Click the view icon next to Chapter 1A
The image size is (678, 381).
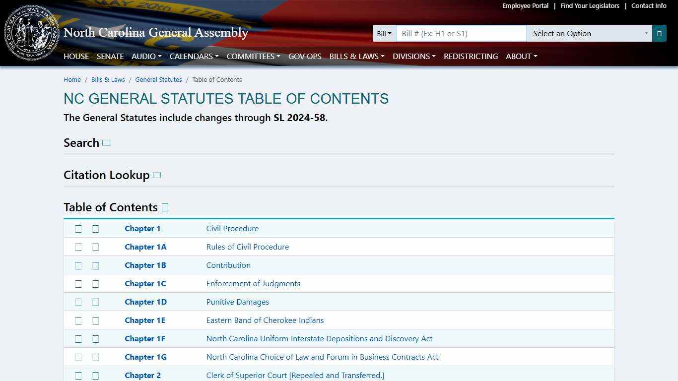click(95, 247)
